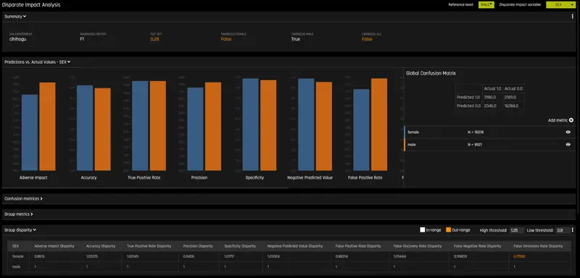Open the Reference level MALE dropdown

[486, 5]
